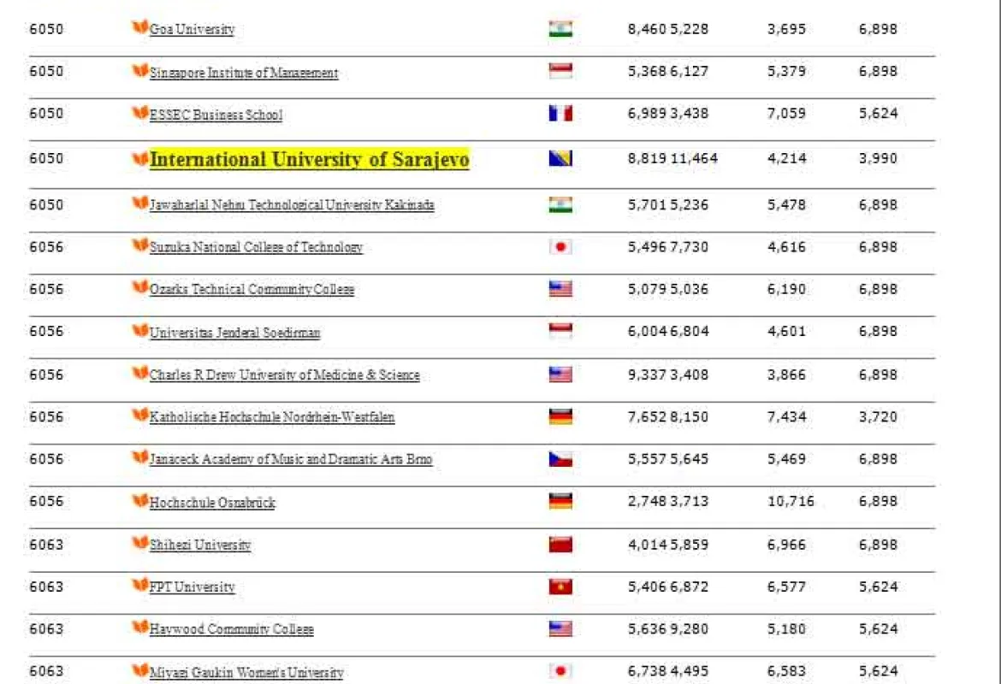Click the India flag icon beside Goa University
The height and width of the screenshot is (684, 1001).
560,27
